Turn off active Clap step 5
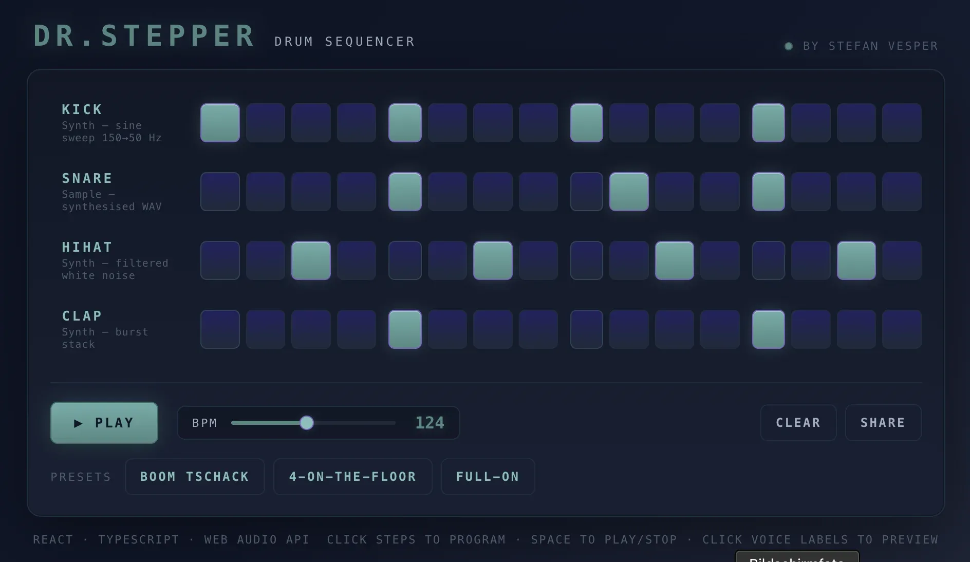This screenshot has width=970, height=562. click(x=405, y=329)
